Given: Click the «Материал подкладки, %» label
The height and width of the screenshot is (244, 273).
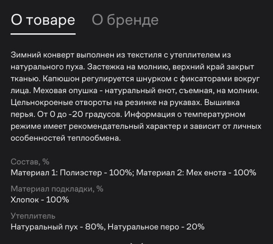Looking at the screenshot, I should (x=57, y=189).
